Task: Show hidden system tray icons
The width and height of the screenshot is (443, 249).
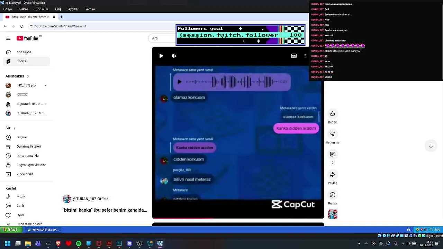Action: (x=359, y=243)
